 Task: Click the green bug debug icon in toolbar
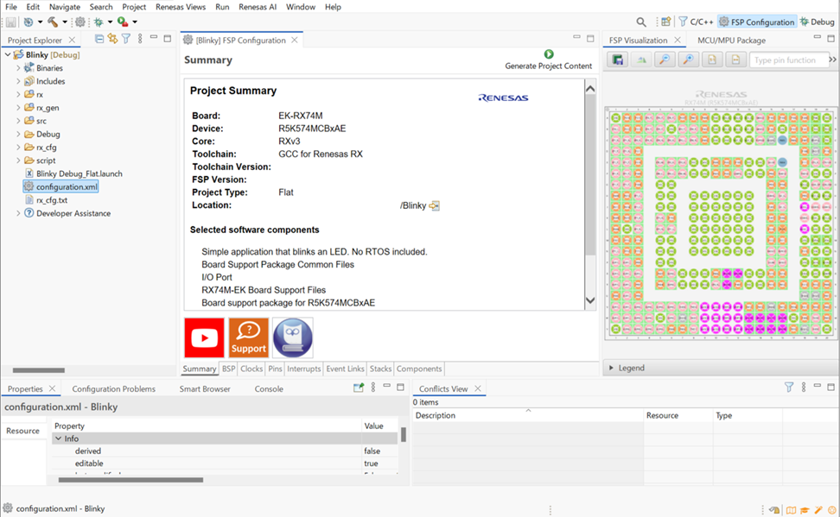point(99,22)
